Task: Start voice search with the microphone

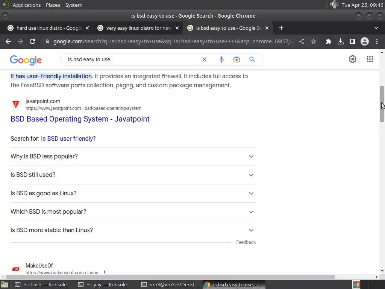Action: (x=221, y=59)
